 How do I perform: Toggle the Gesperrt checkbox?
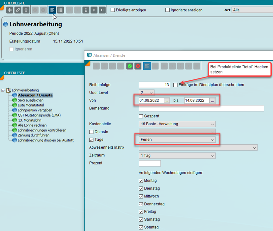pyautogui.click(x=141, y=116)
